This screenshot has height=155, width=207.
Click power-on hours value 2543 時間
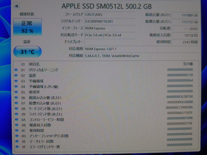tap(185, 42)
